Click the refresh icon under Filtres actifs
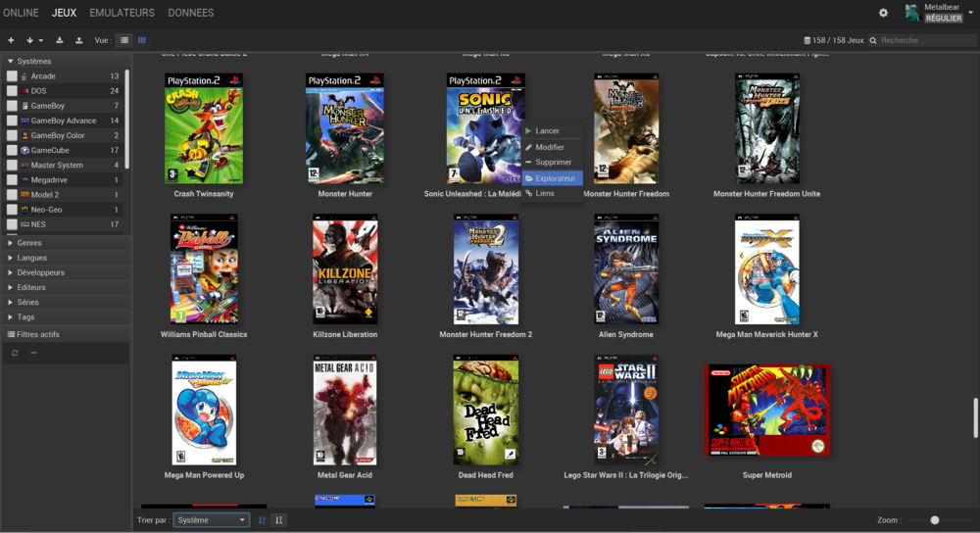Viewport: 980px width, 533px height. pyautogui.click(x=15, y=353)
